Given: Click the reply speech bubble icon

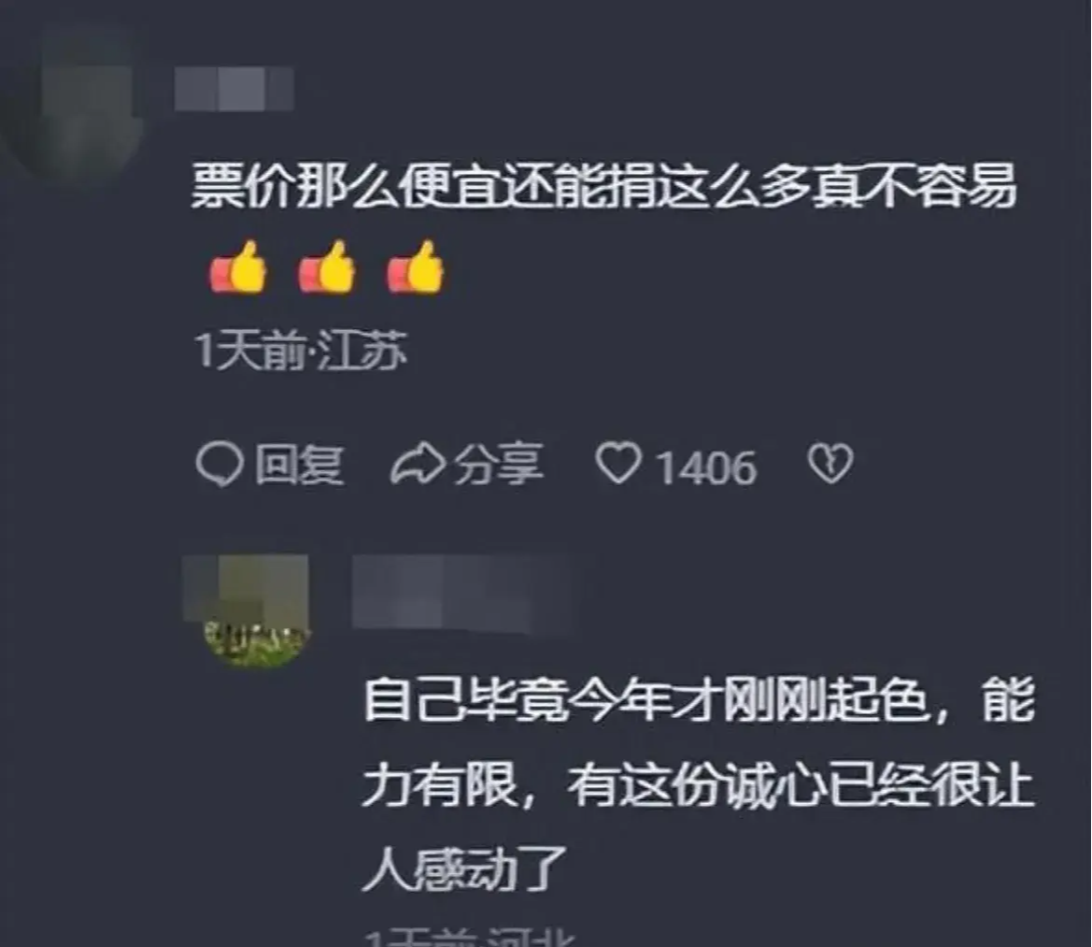Looking at the screenshot, I should point(220,465).
